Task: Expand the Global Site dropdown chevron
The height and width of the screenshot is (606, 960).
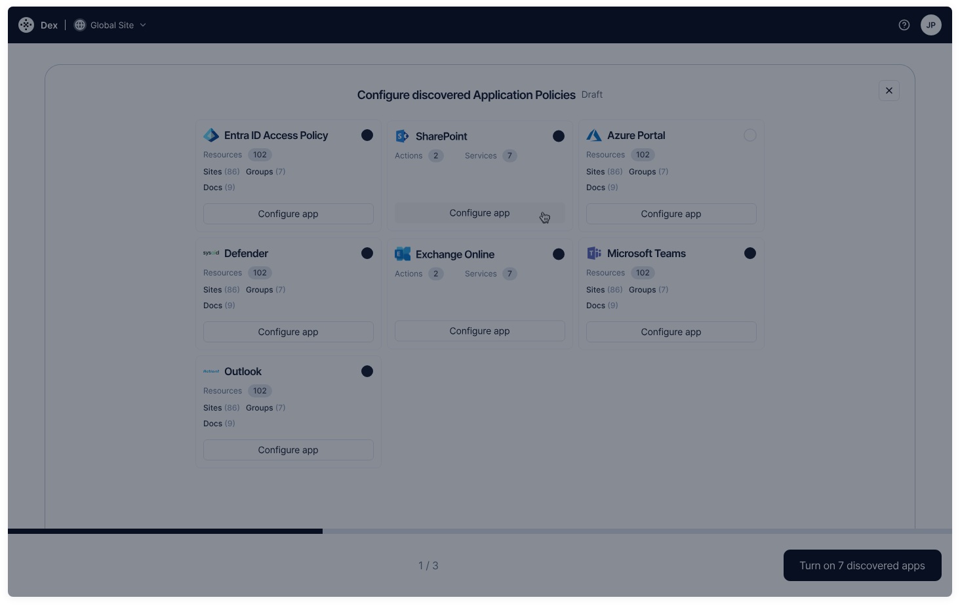Action: click(143, 25)
